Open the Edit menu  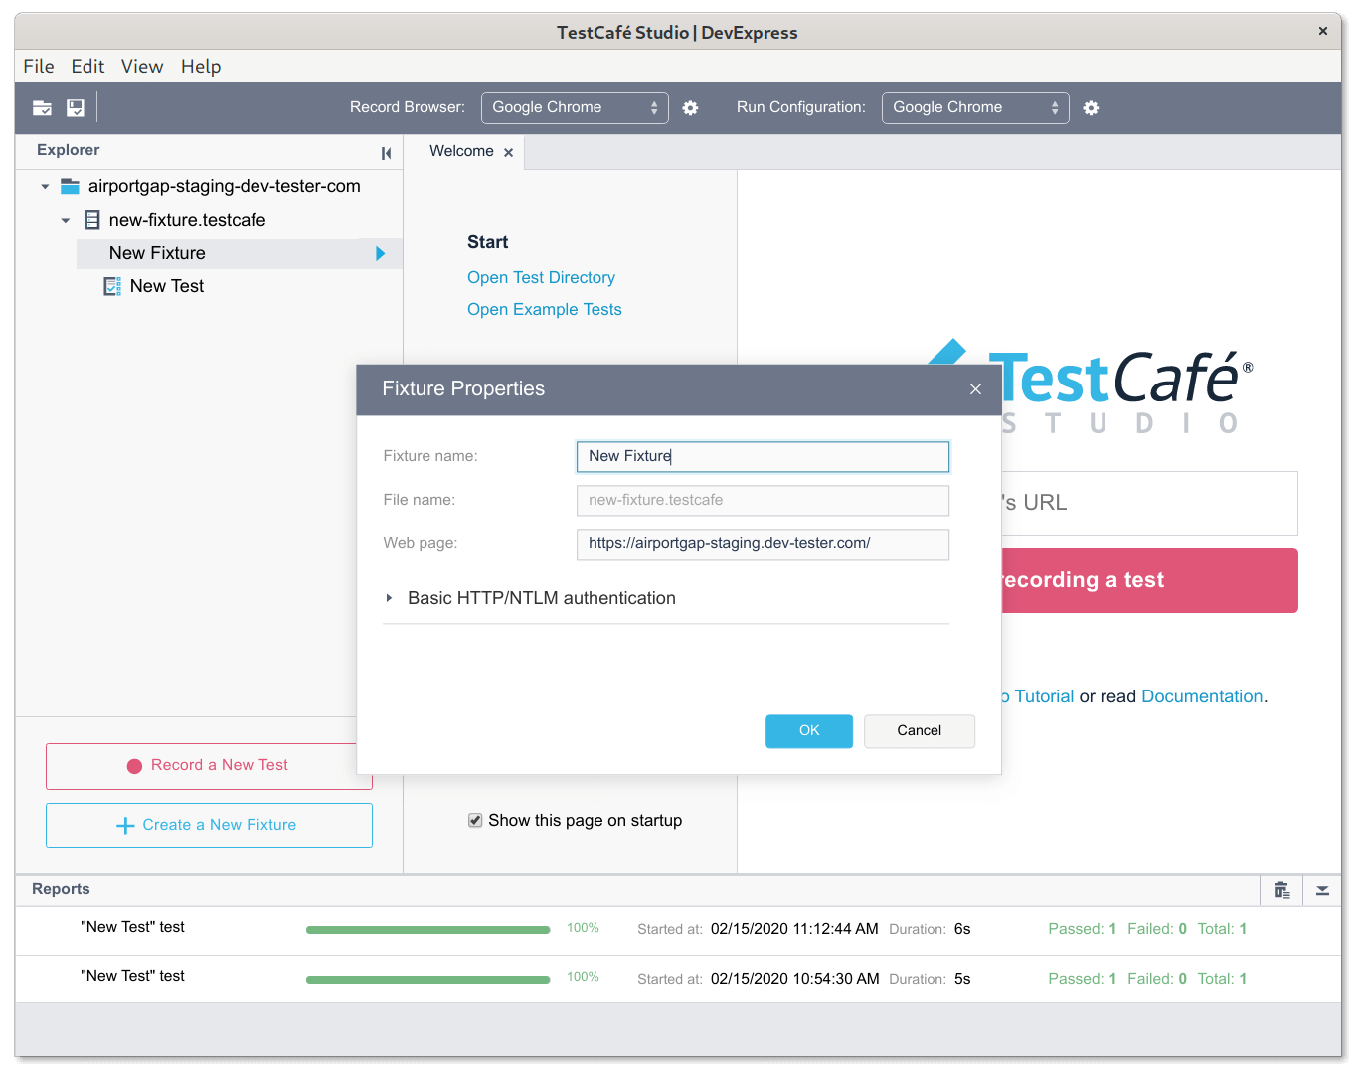87,67
